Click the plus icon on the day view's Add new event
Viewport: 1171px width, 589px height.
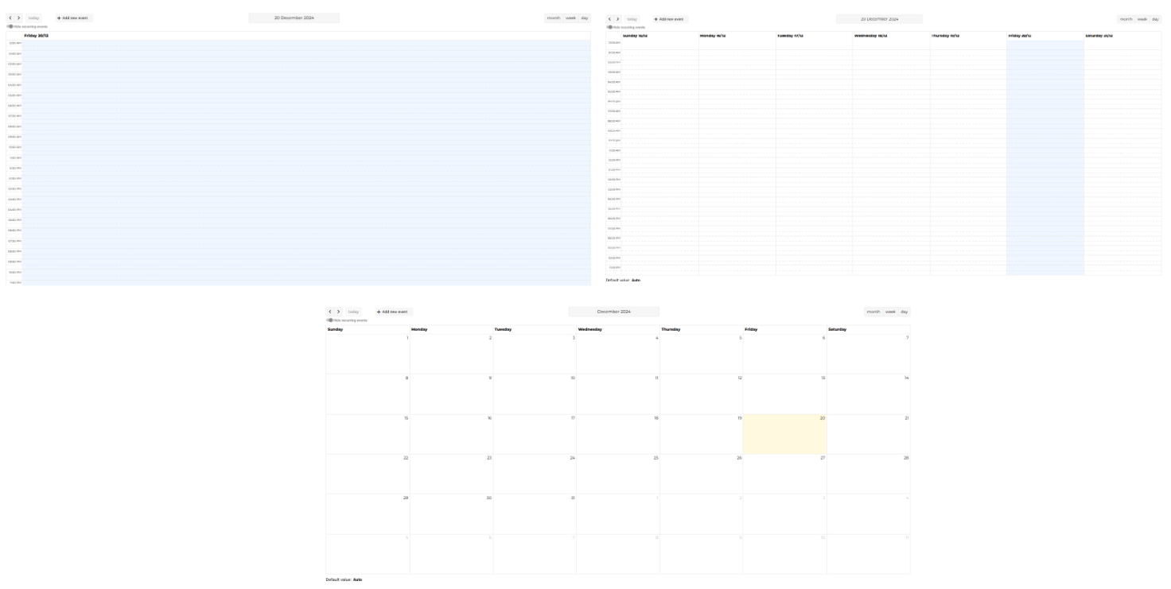click(x=60, y=17)
